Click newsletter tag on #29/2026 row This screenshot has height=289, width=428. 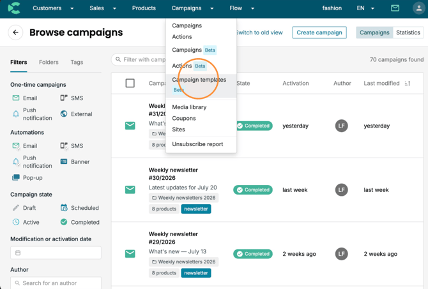pos(195,273)
